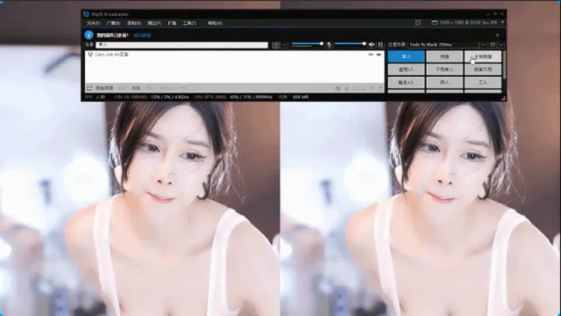Image resolution: width=561 pixels, height=316 pixels.
Task: Open the 扩展 menu
Action: (x=172, y=23)
